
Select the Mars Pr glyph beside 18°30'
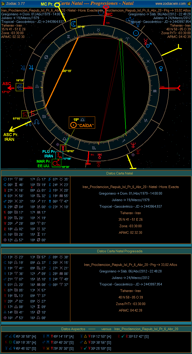pyautogui.click(x=57, y=163)
